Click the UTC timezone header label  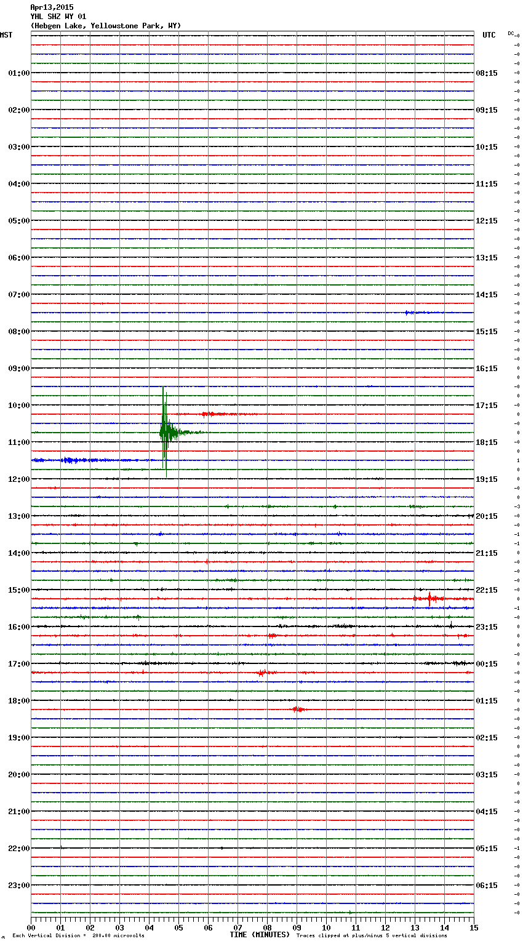coord(489,35)
